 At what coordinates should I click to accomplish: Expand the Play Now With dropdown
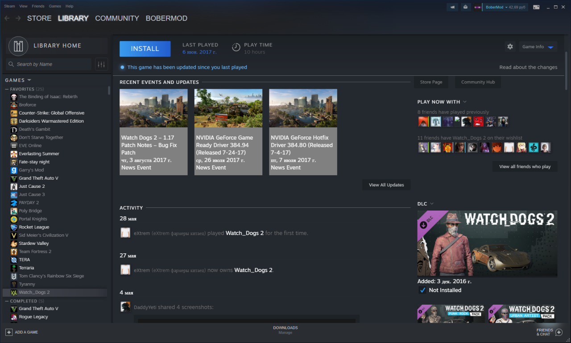pyautogui.click(x=465, y=102)
